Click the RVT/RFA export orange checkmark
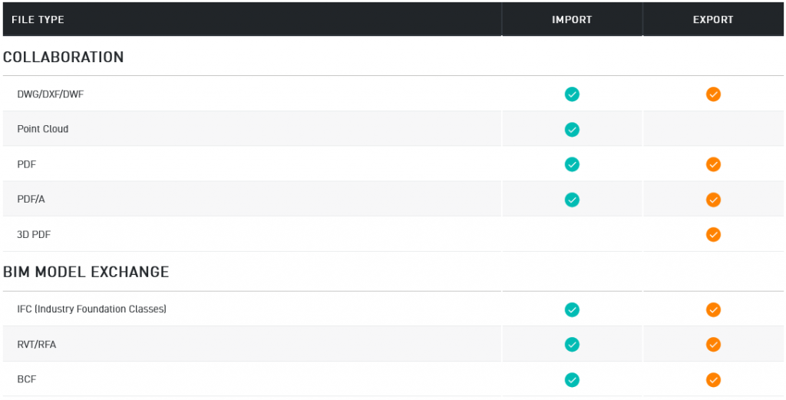Image resolution: width=786 pixels, height=400 pixels. coord(713,345)
